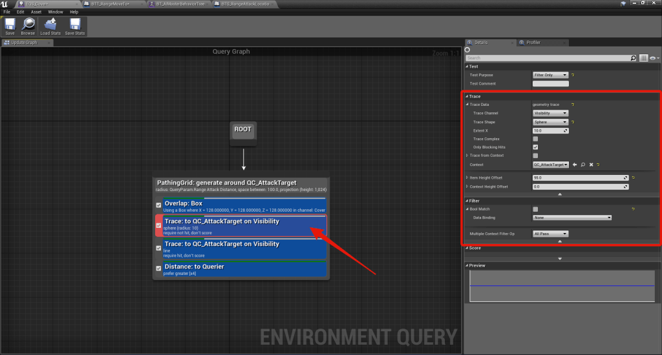Clear the Context value with X icon
Screen dimensions: 662x355
click(x=592, y=165)
